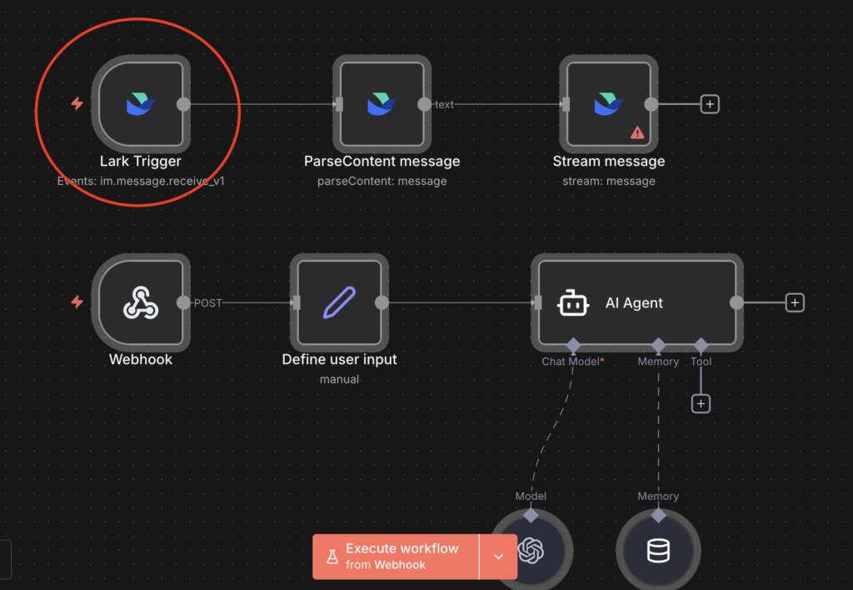The height and width of the screenshot is (590, 853).
Task: Select the Lark Trigger node
Action: (x=140, y=104)
